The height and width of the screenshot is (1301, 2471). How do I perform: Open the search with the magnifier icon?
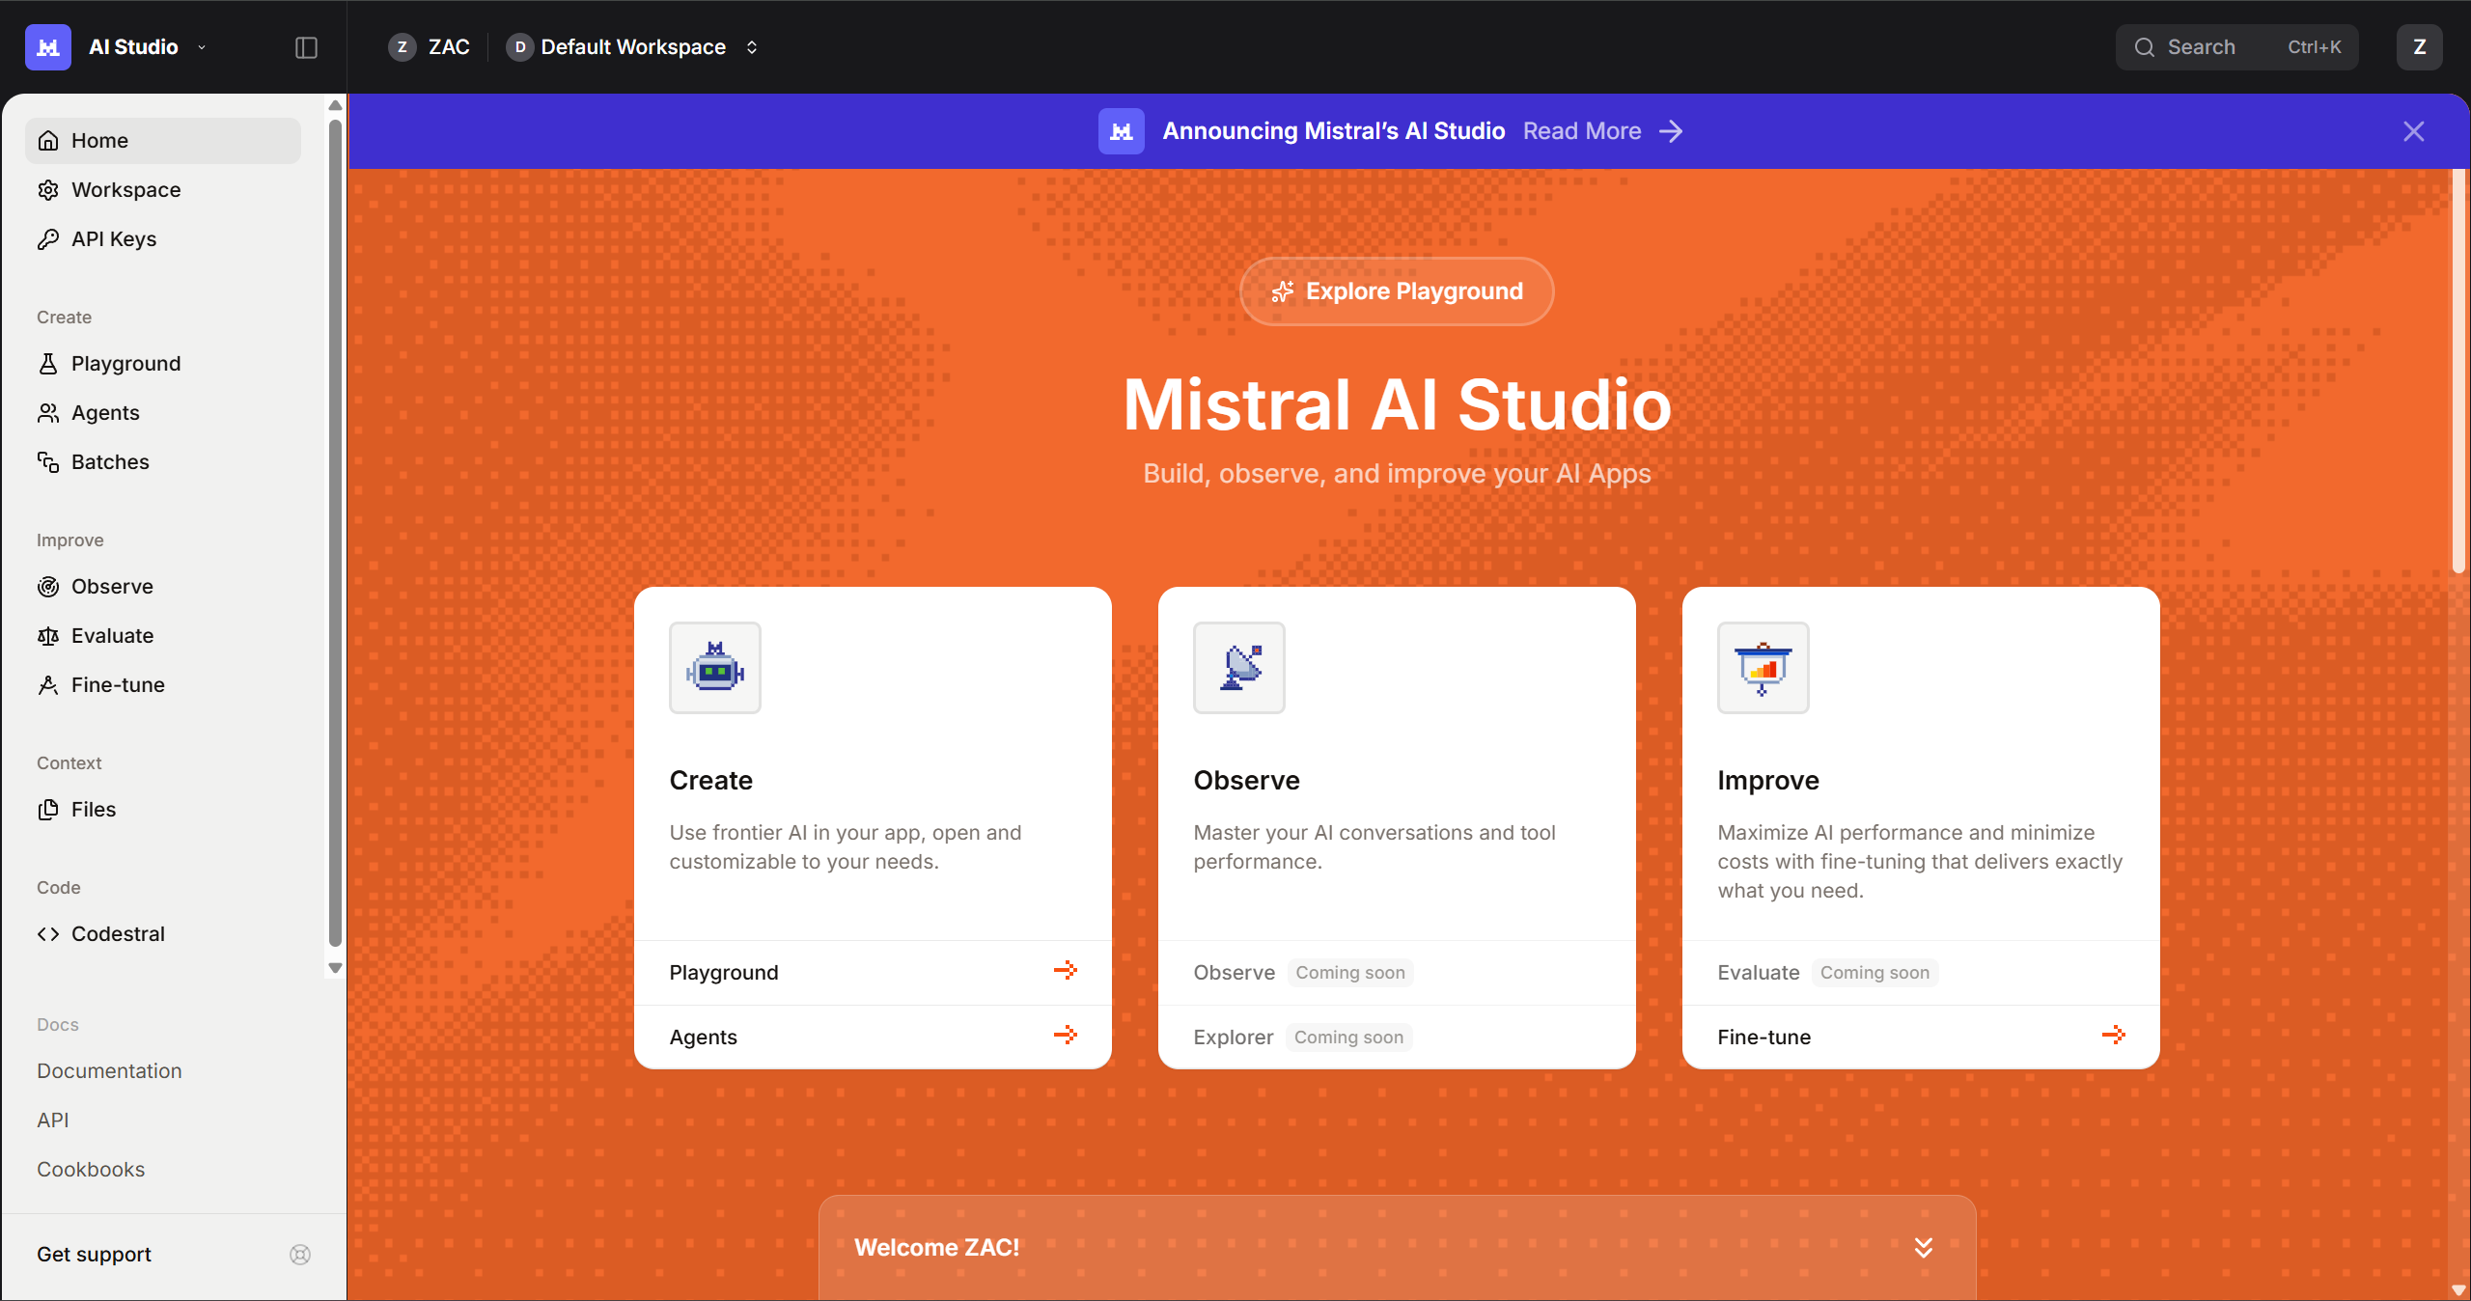click(x=2143, y=46)
